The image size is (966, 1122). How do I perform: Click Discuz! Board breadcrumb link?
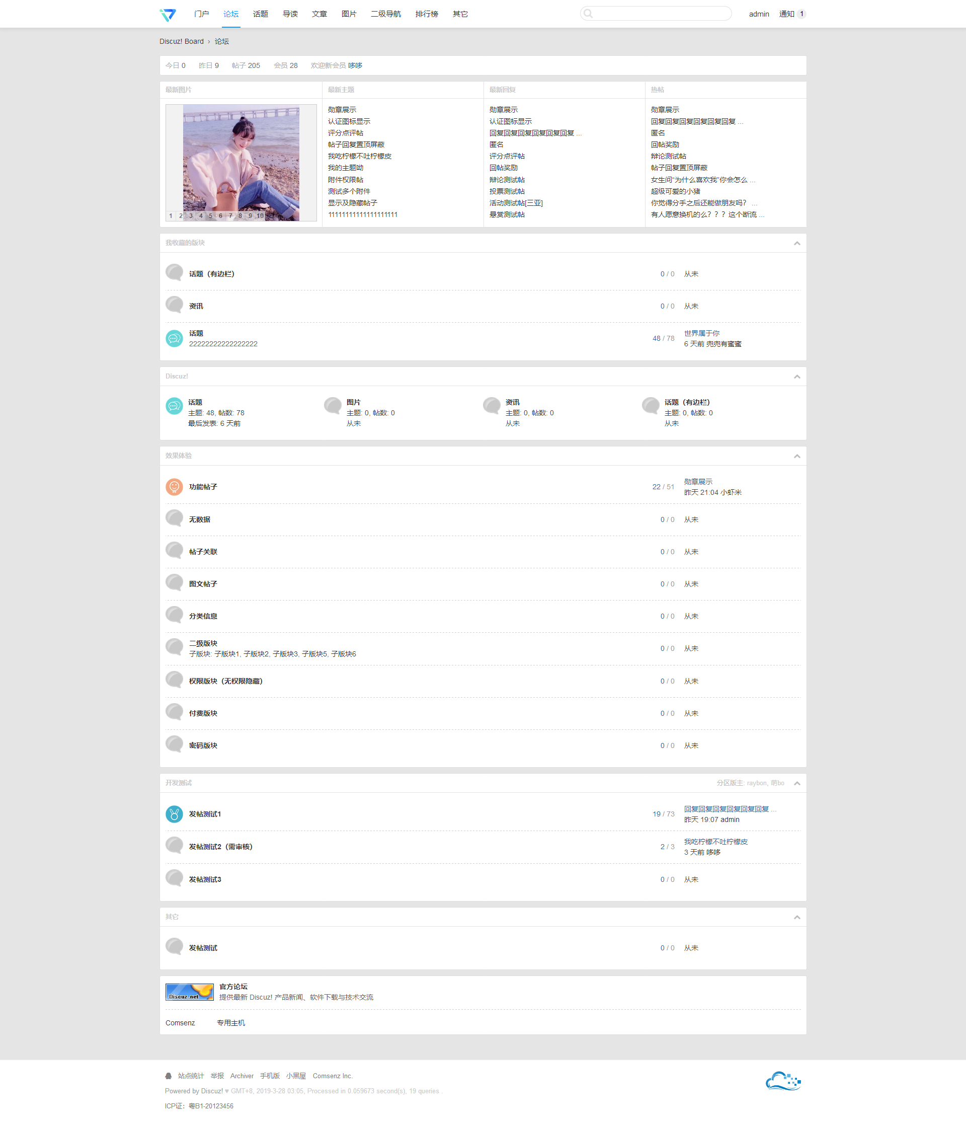pos(181,42)
